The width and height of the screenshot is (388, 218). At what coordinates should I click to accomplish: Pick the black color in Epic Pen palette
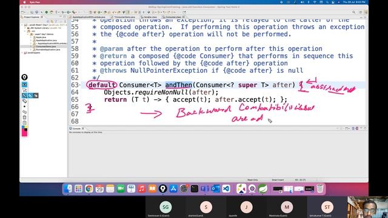click(x=26, y=130)
